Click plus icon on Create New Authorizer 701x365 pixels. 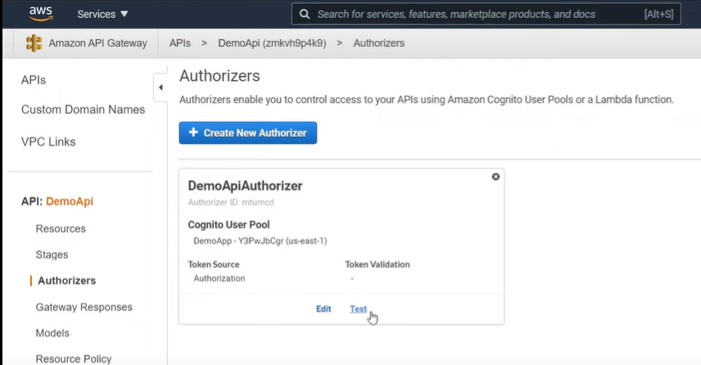193,133
